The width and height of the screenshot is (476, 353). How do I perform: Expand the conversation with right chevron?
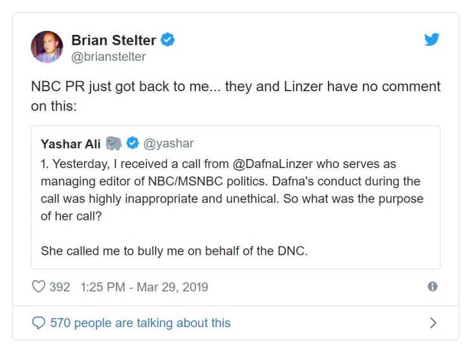[433, 322]
